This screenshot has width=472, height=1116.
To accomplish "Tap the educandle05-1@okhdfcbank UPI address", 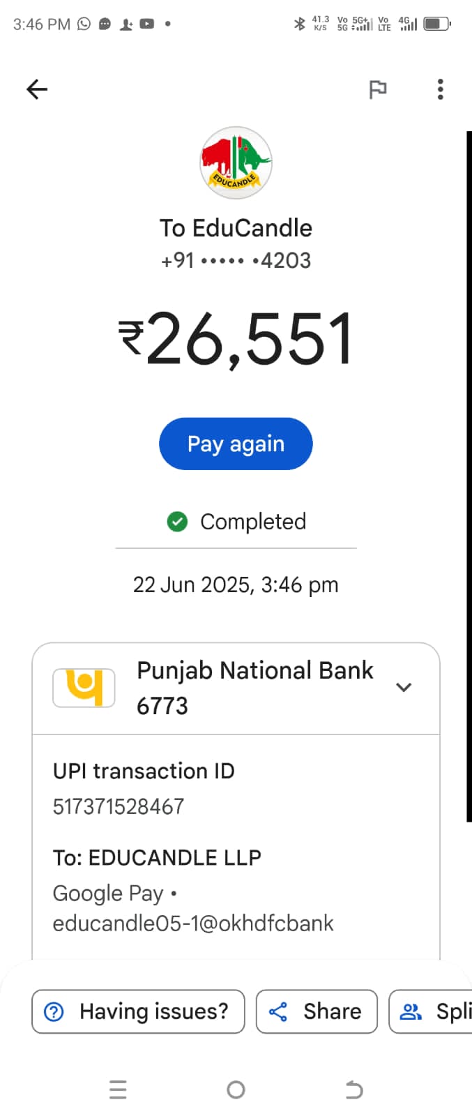I will tap(193, 923).
